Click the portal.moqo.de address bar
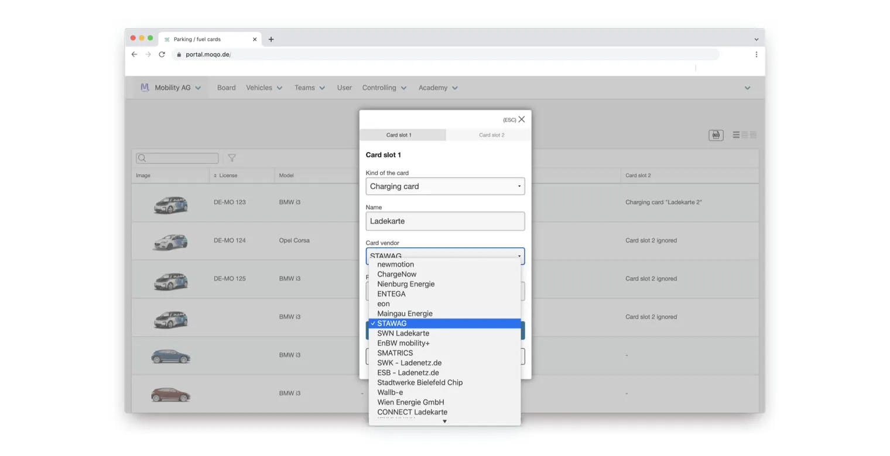 tap(445, 54)
